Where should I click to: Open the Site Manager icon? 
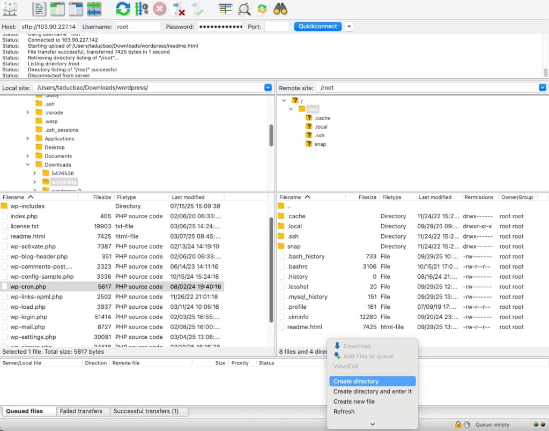click(x=10, y=9)
